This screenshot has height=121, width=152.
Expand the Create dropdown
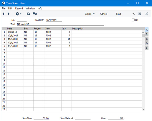point(90,14)
